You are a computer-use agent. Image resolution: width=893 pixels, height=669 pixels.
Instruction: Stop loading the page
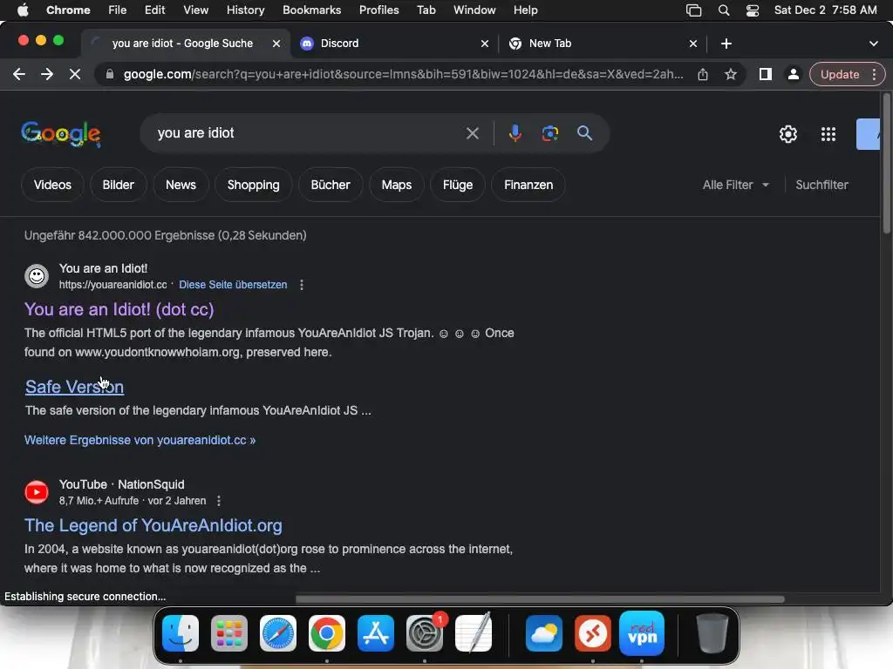[x=75, y=74]
